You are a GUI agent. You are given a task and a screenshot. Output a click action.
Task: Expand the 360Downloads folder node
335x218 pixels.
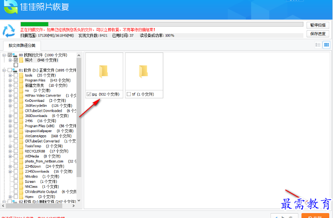point(10,116)
